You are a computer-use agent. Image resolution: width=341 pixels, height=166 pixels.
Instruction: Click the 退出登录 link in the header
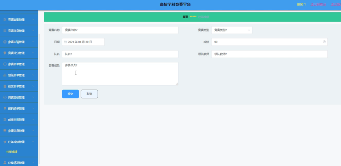click(x=336, y=4)
